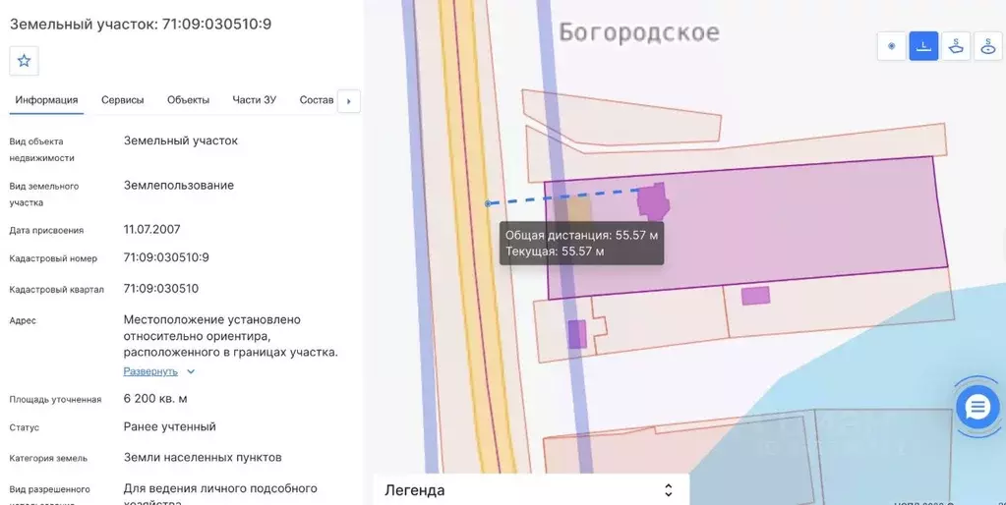
Task: Click the cadastral quarter value 71:09:030510
Action: click(161, 289)
